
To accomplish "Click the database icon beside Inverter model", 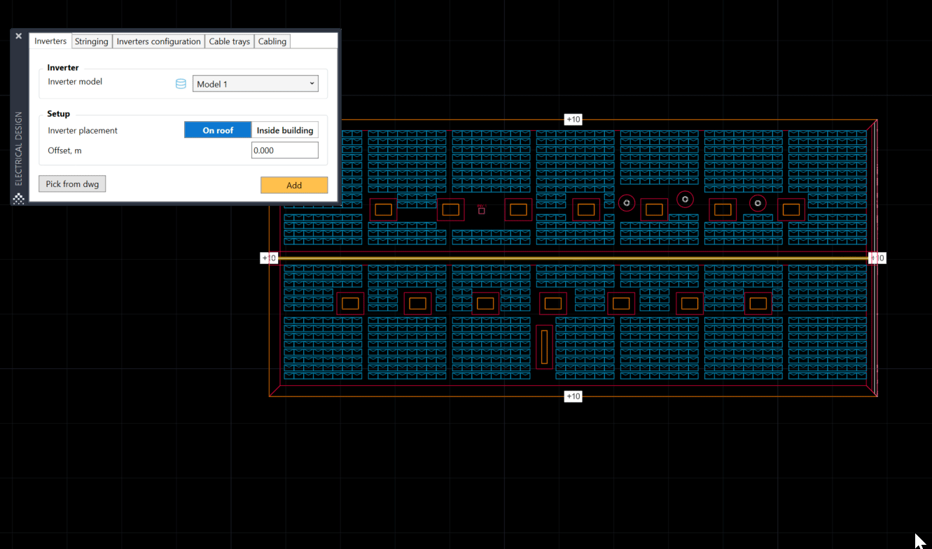I will [x=181, y=83].
